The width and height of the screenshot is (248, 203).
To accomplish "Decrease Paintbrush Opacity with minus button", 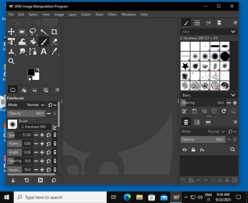I will pyautogui.click(x=49, y=114).
